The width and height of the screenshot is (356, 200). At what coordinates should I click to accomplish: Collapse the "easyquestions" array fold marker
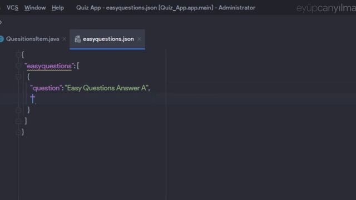[18, 66]
